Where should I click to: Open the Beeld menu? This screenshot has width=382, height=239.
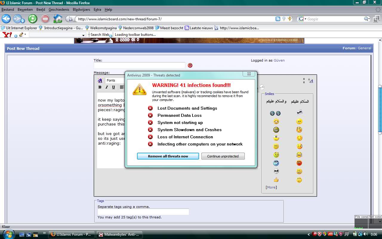tap(41, 10)
